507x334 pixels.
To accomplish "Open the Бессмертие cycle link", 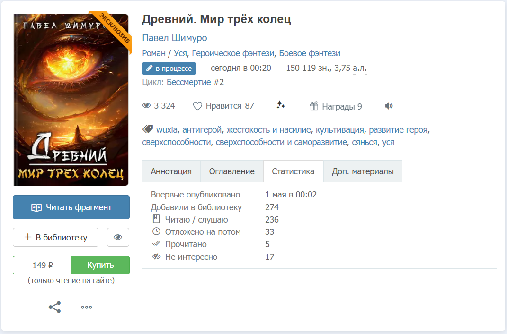I will point(189,82).
